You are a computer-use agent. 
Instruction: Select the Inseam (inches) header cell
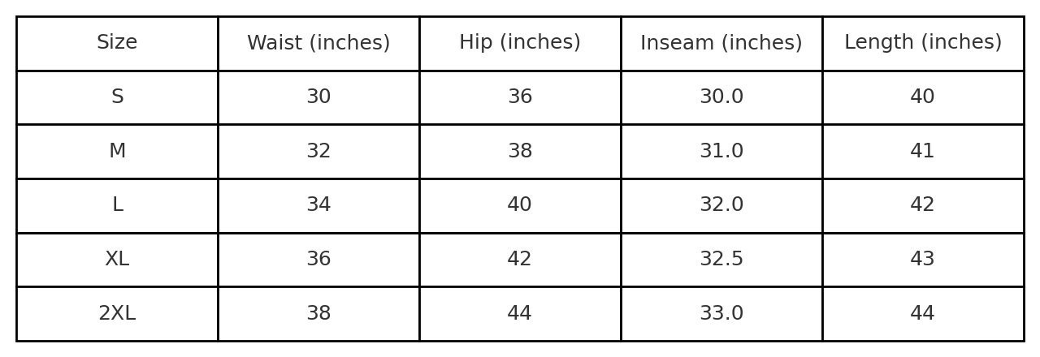tap(721, 43)
